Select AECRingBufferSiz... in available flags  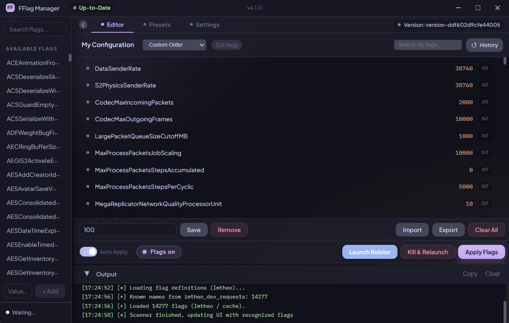[33, 147]
